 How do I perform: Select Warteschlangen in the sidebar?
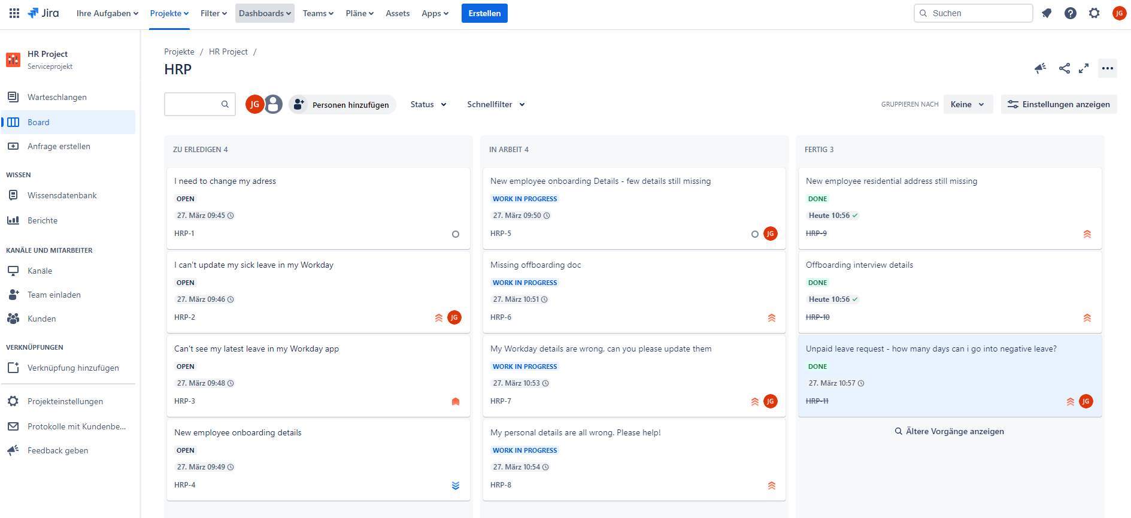click(57, 97)
